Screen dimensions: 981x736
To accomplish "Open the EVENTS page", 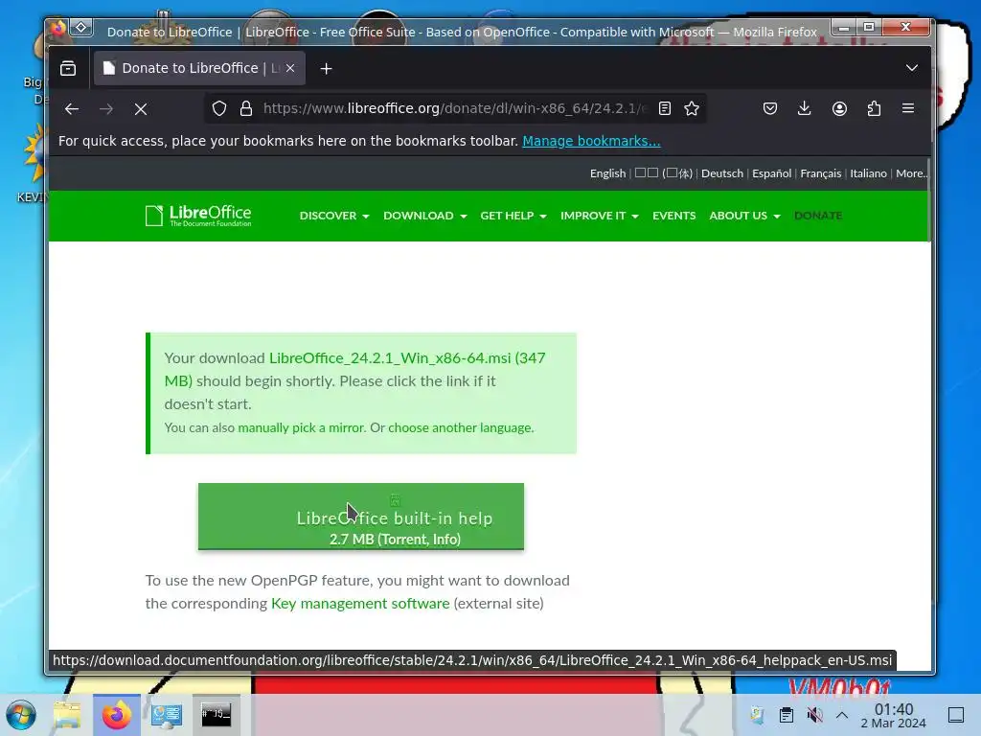I will point(673,216).
